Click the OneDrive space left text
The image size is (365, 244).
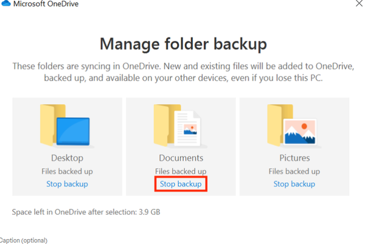coord(73,212)
